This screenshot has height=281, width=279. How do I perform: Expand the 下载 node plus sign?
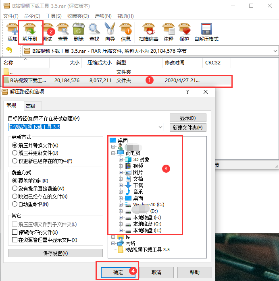click(121, 186)
